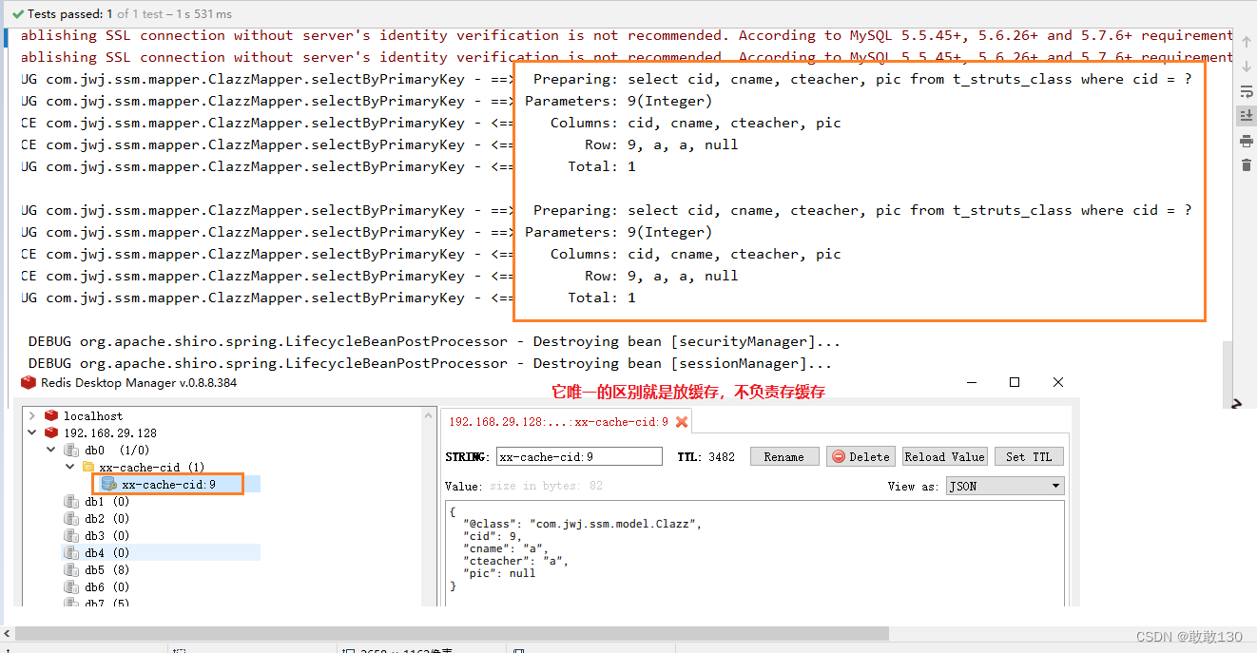Close the xx-cache-cid:9 tab with red X

tap(682, 422)
